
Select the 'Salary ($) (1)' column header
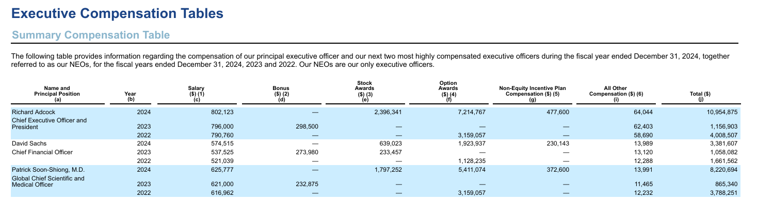tap(197, 94)
